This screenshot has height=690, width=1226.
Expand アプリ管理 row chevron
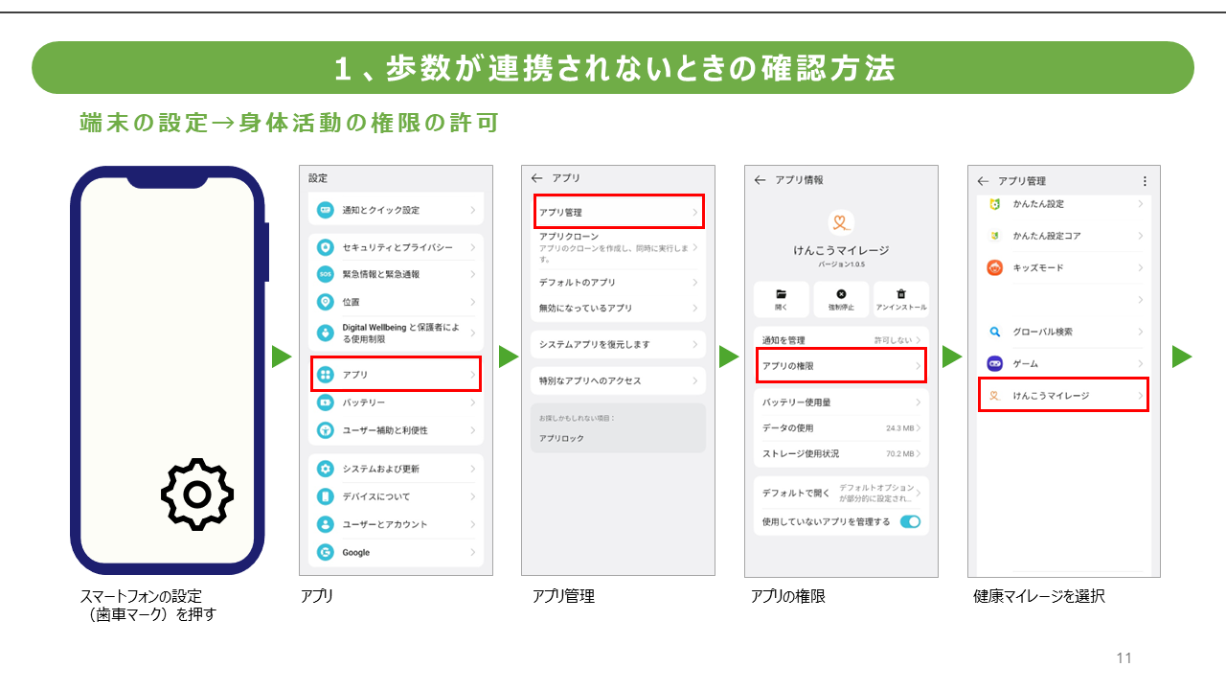pos(695,212)
